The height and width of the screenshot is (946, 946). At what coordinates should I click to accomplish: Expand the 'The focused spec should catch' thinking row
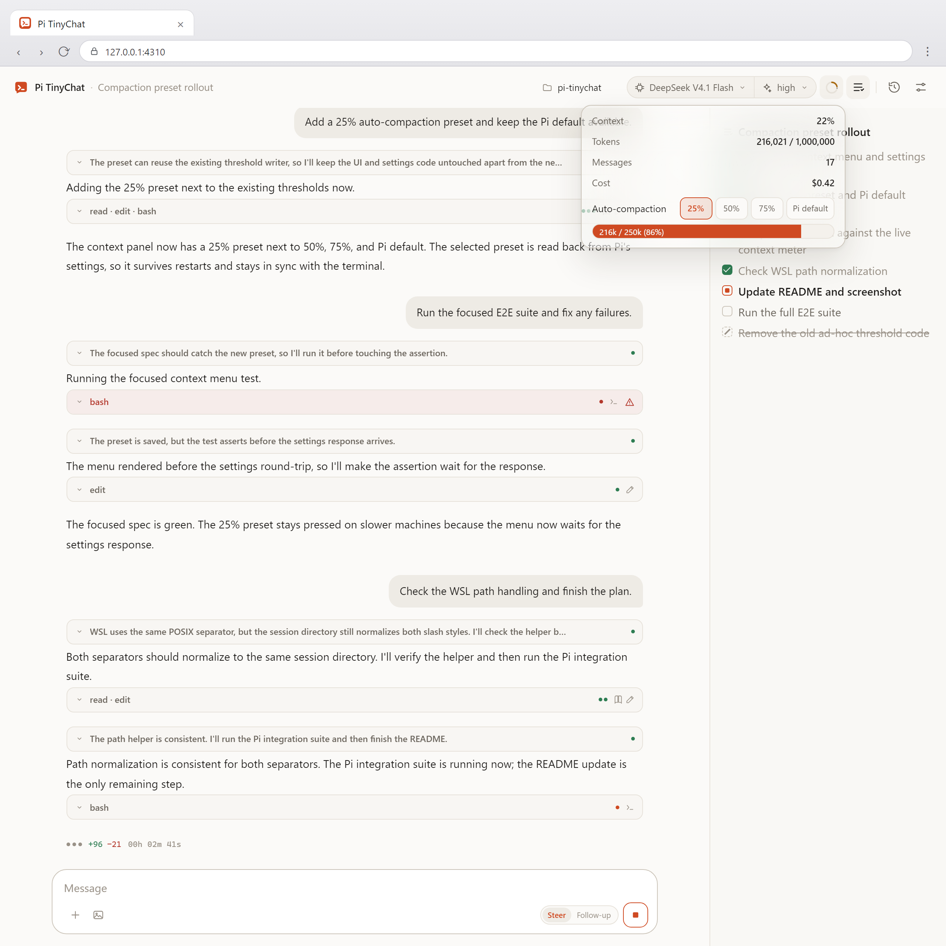354,353
